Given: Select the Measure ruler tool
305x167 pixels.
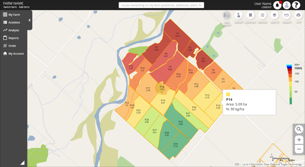Looking at the screenshot, I should pyautogui.click(x=286, y=16).
